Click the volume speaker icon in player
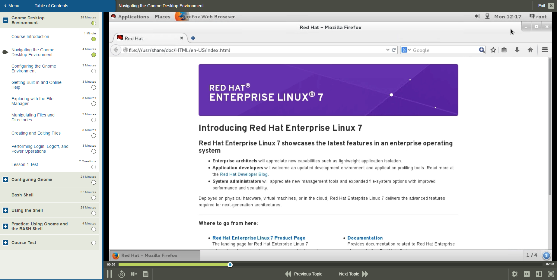The height and width of the screenshot is (280, 557). click(133, 274)
